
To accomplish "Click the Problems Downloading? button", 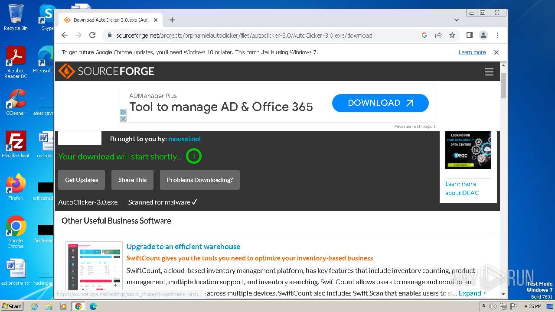I will tap(200, 180).
